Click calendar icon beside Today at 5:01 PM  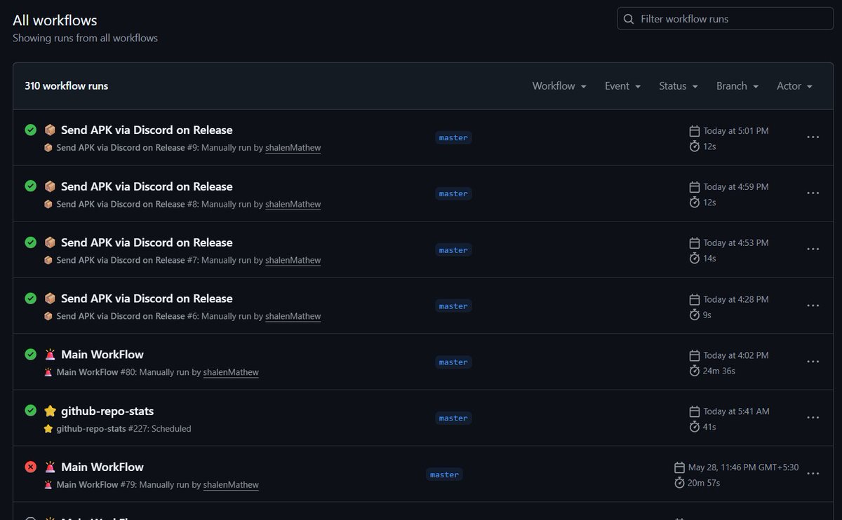(695, 131)
